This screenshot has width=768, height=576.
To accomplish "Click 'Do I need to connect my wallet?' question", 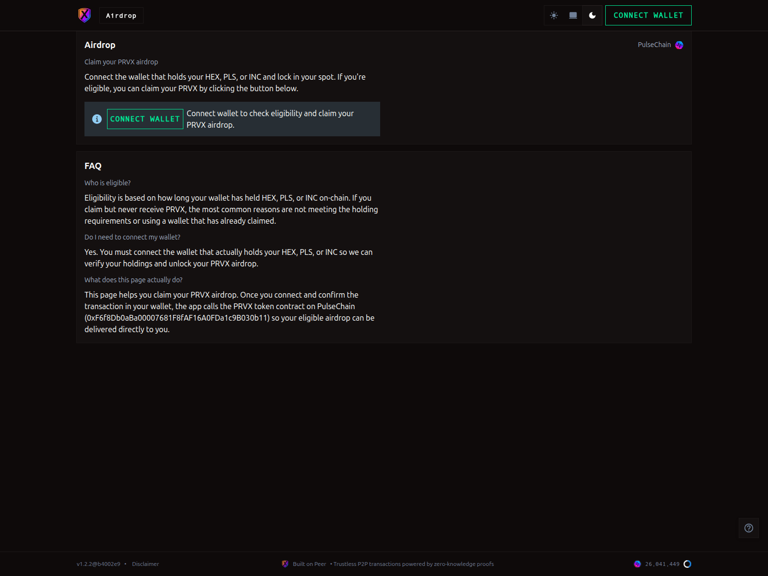I will [x=132, y=237].
